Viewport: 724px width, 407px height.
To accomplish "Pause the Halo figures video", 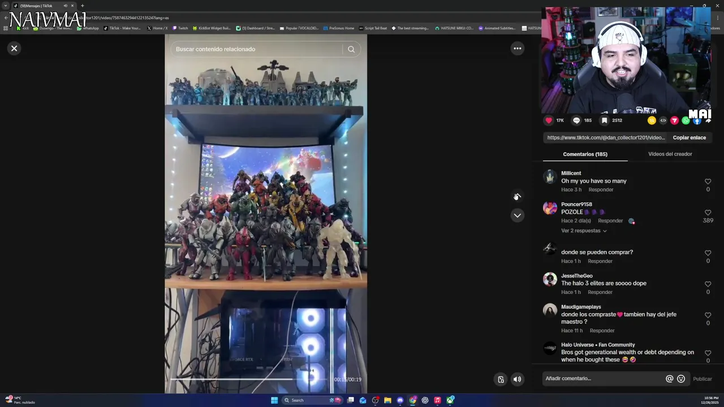I will [x=266, y=214].
